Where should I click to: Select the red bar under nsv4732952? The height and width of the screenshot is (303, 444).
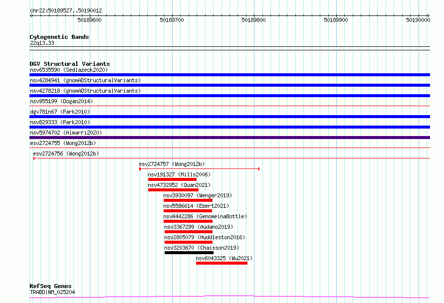(x=173, y=190)
